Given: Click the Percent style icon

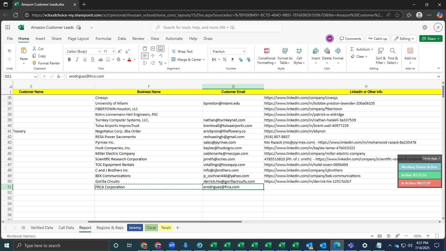Looking at the screenshot, I should [225, 59].
